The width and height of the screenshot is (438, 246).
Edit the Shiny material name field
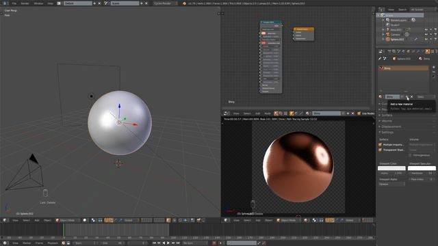pyautogui.click(x=392, y=97)
